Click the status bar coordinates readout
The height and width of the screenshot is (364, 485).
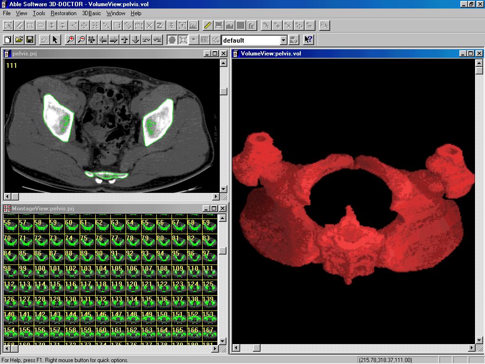tap(385, 360)
